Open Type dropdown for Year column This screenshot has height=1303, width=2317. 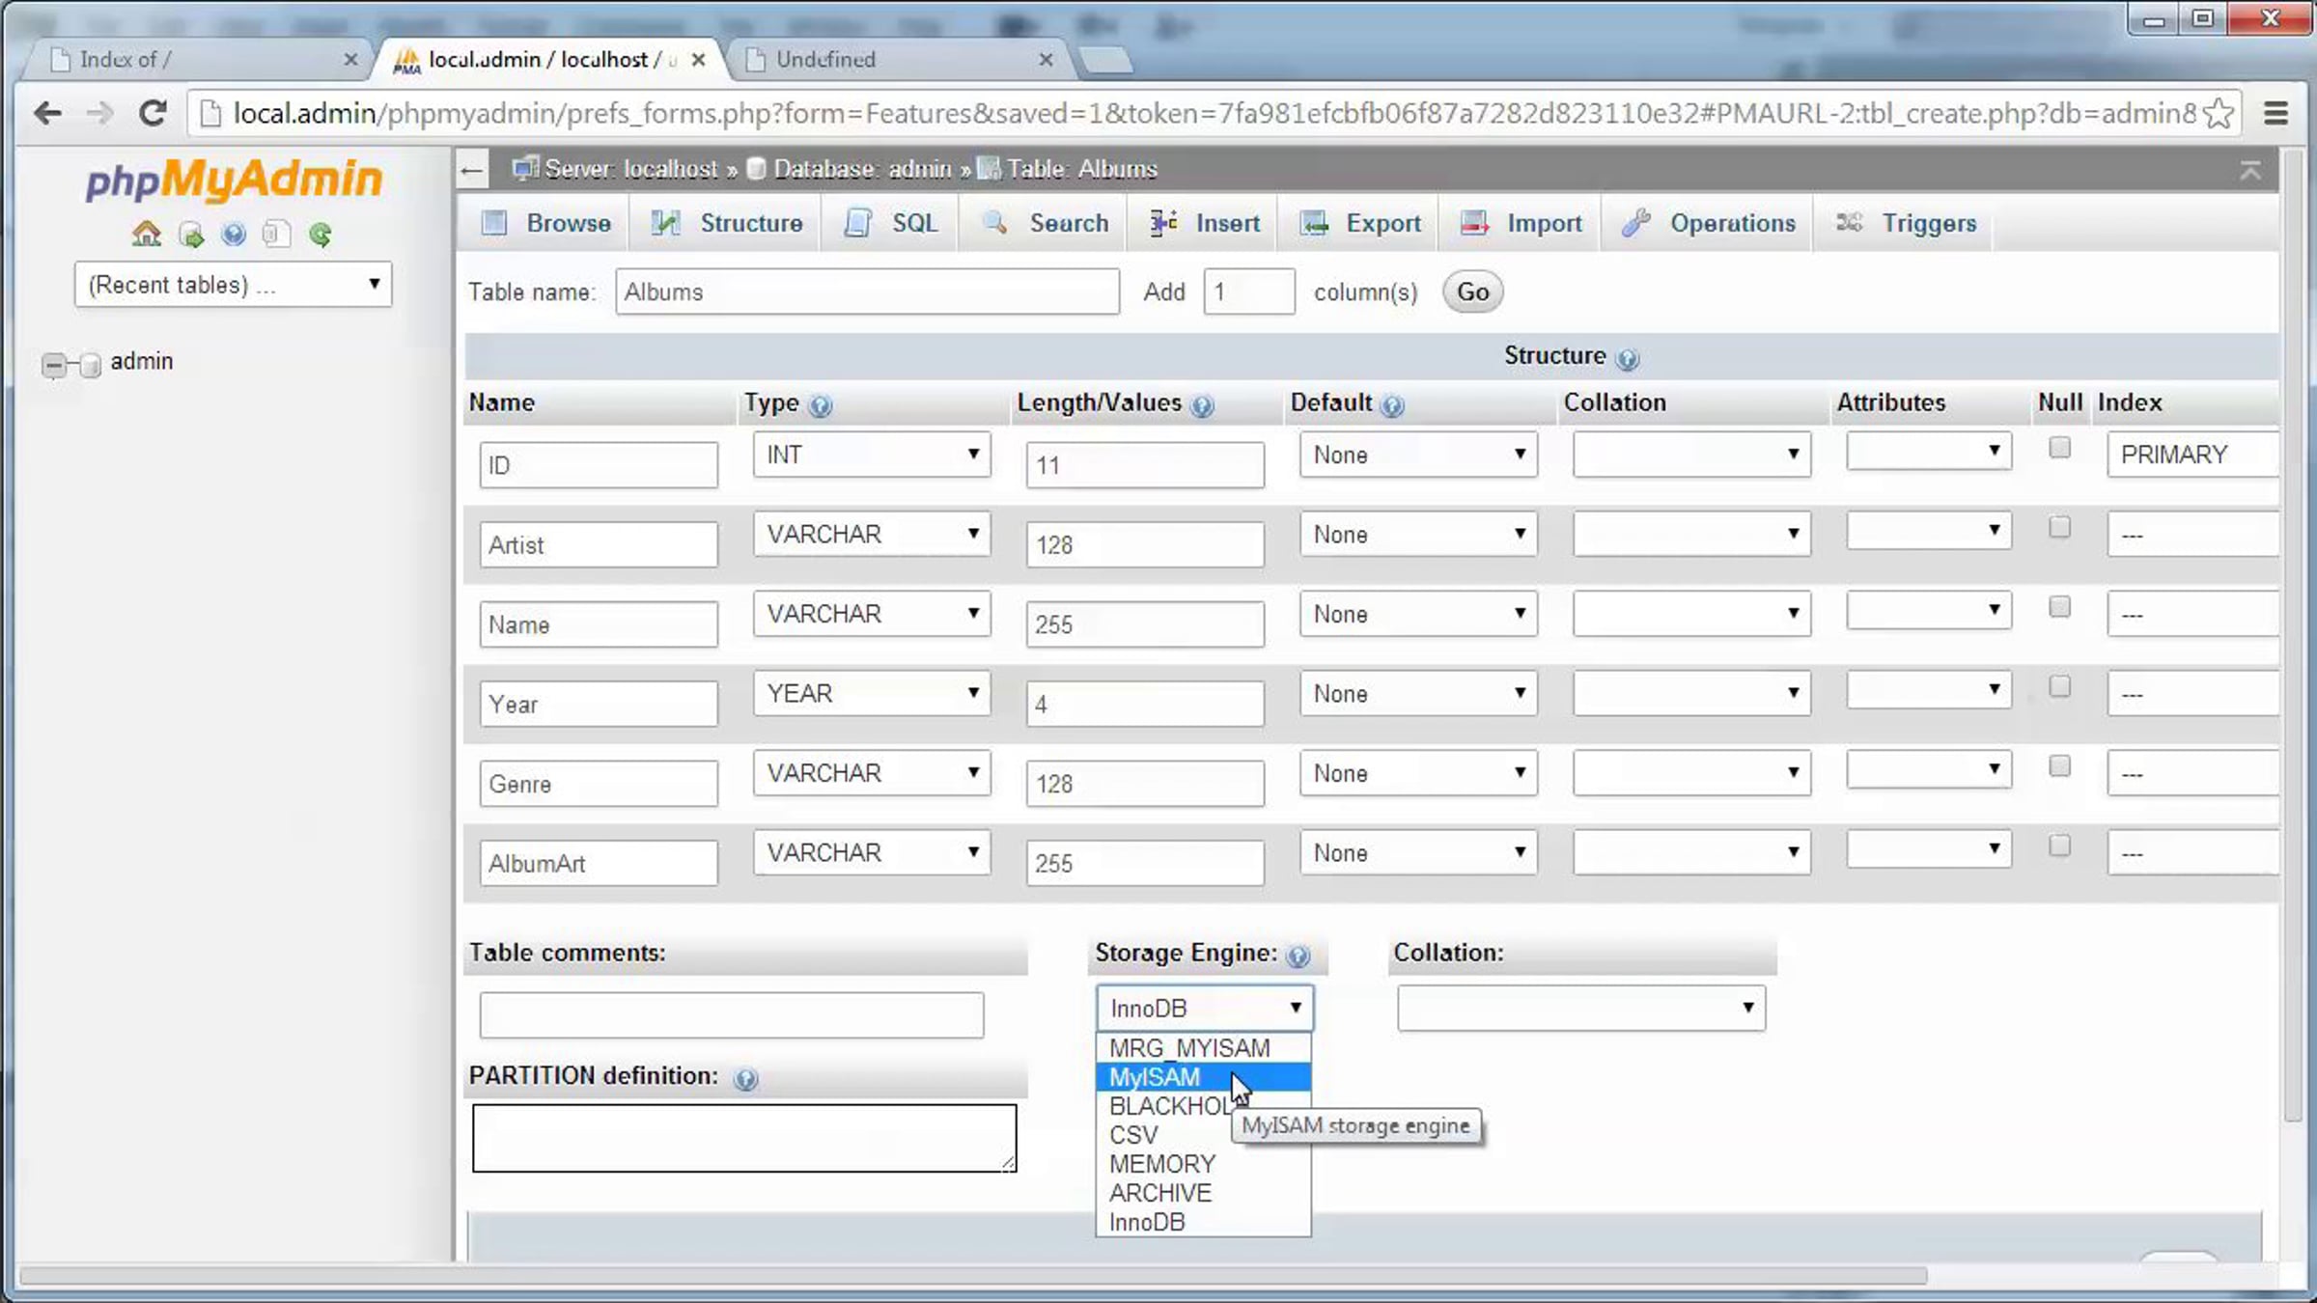[871, 693]
